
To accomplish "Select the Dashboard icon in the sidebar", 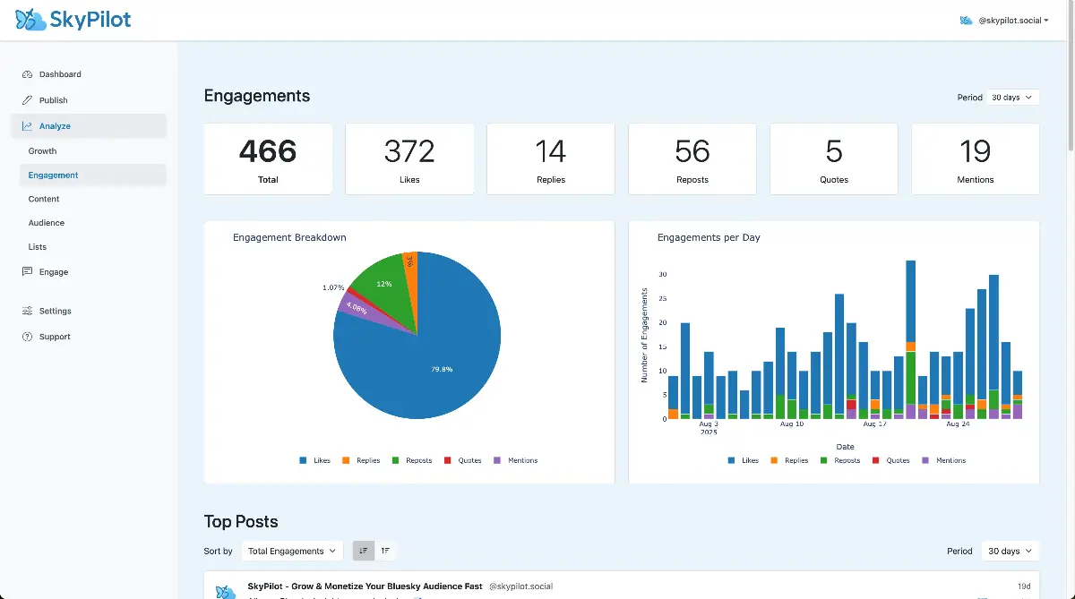I will pos(29,74).
